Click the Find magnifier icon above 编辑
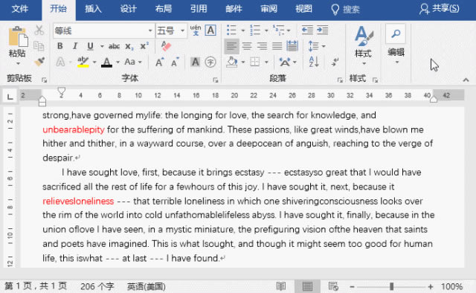 (396, 33)
